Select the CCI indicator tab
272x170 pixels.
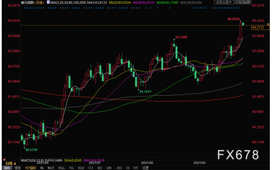tap(91, 168)
